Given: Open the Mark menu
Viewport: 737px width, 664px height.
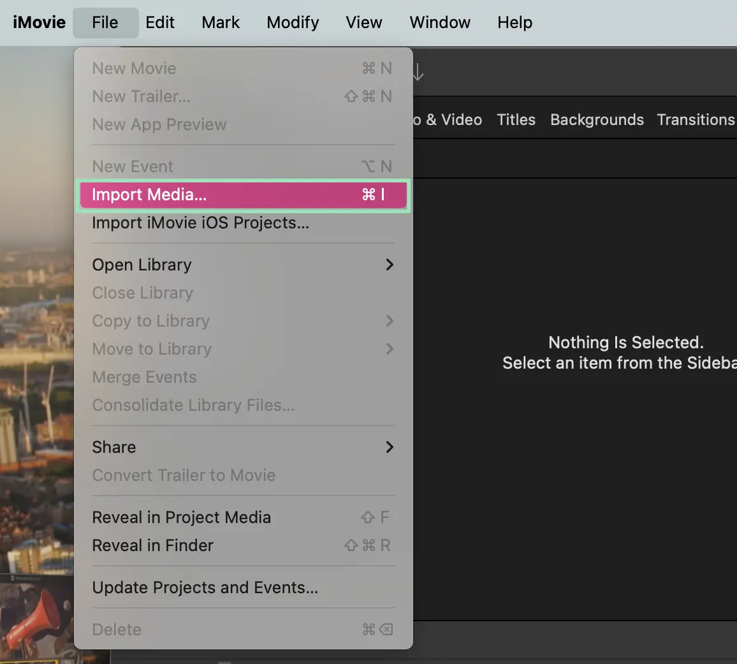Looking at the screenshot, I should pos(221,22).
